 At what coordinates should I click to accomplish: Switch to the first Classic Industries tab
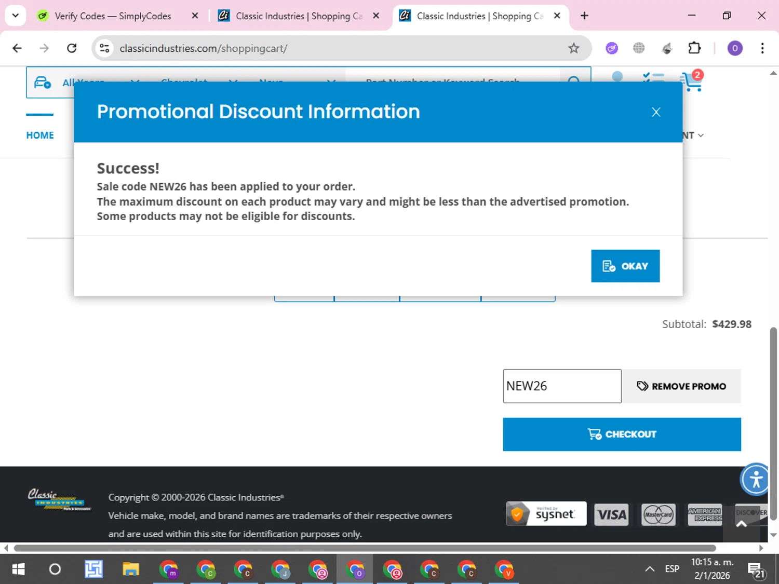[x=299, y=16]
